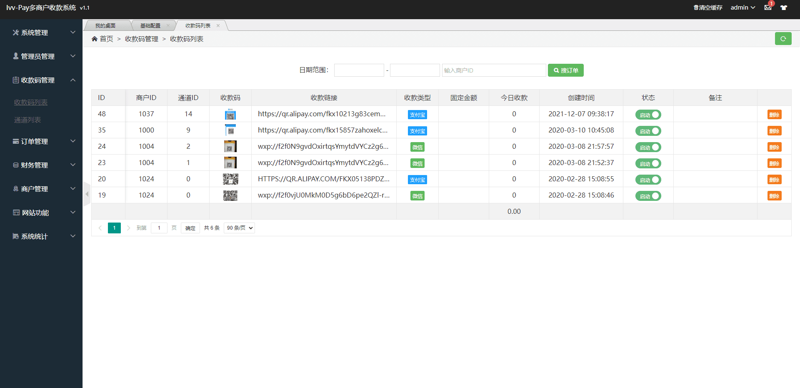The height and width of the screenshot is (388, 800).
Task: Click the 搜订单 search button
Action: pyautogui.click(x=565, y=70)
